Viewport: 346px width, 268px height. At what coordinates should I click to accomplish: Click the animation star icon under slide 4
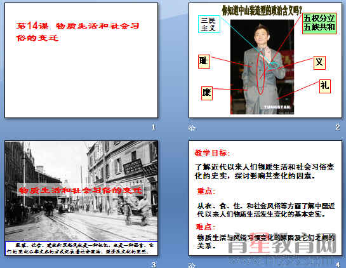(192, 265)
